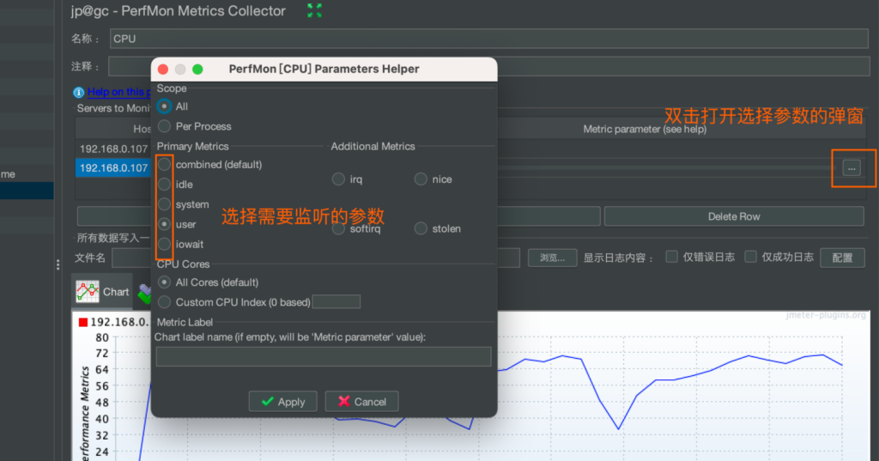Close the Parameters Helper dialog with red button
Viewport: 879px width, 461px height.
[163, 69]
